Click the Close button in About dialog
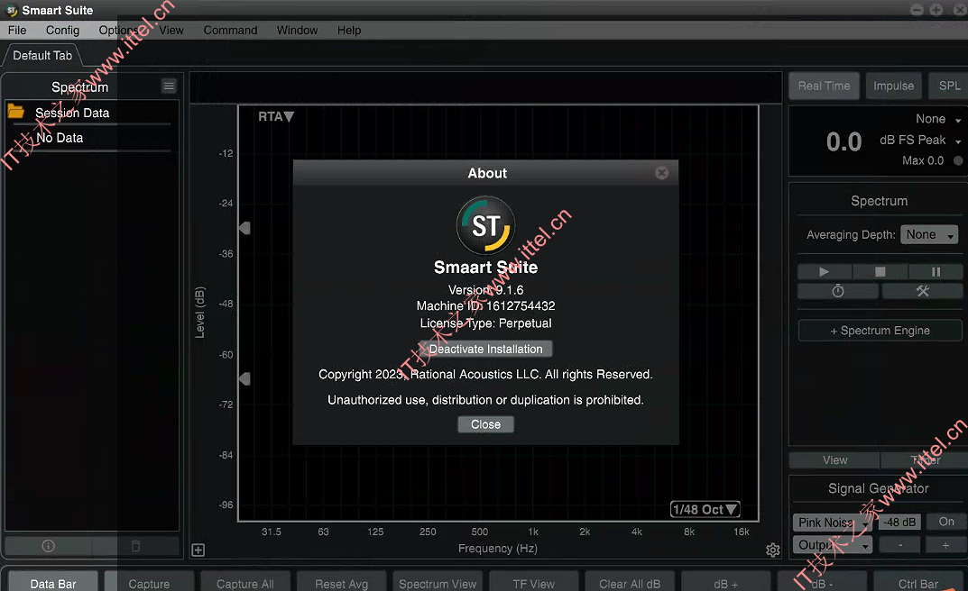968x591 pixels. (485, 424)
